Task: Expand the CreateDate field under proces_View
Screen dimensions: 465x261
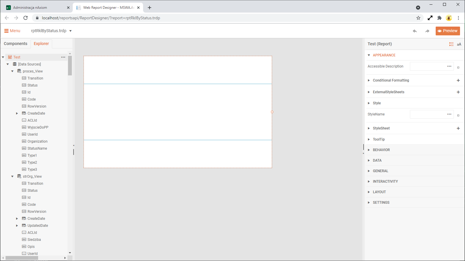Action: (17, 113)
